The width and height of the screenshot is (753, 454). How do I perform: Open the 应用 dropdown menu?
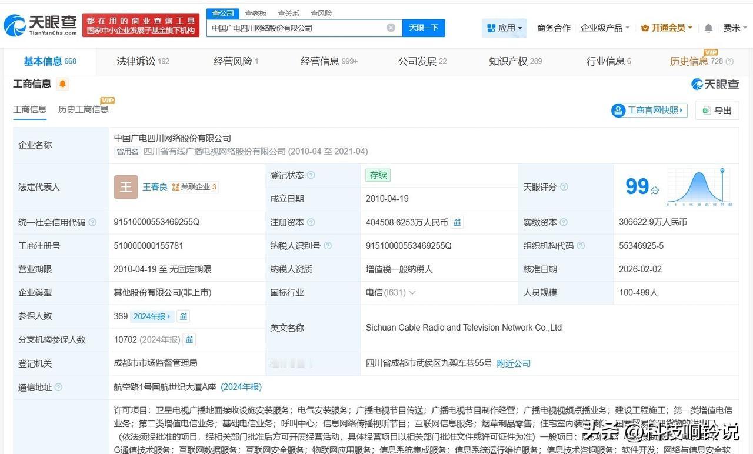tap(504, 28)
